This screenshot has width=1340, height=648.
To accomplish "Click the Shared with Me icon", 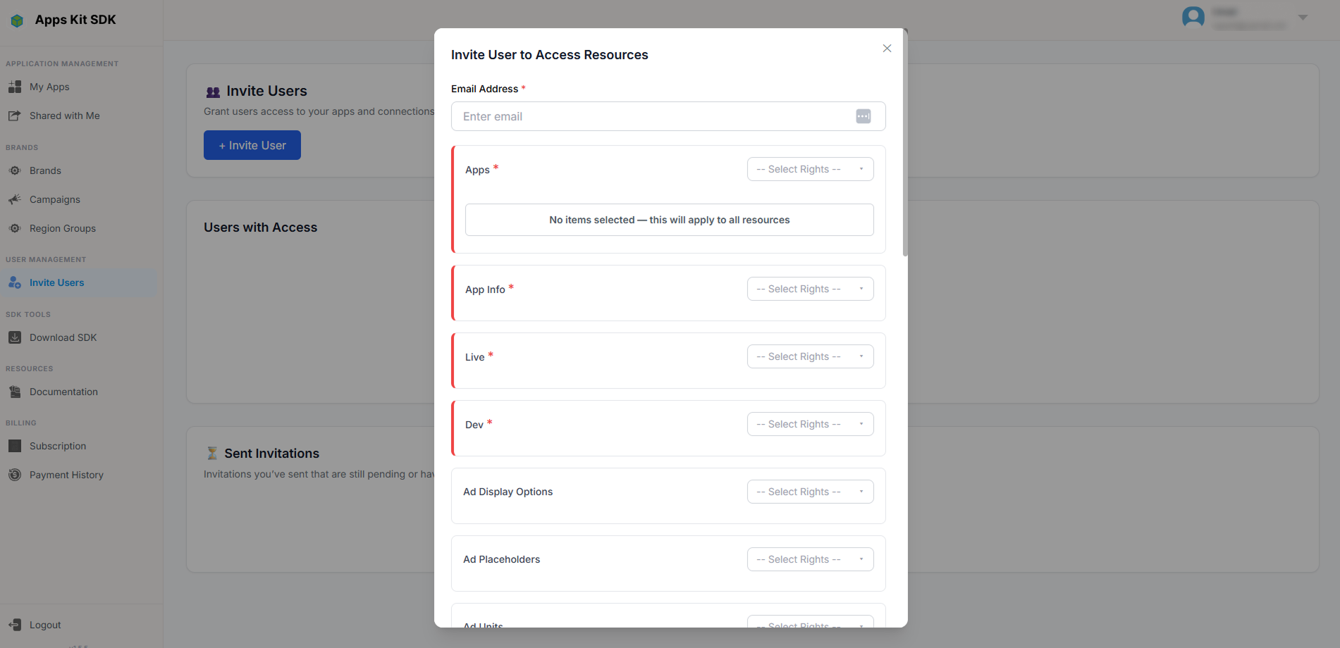I will tap(15, 116).
